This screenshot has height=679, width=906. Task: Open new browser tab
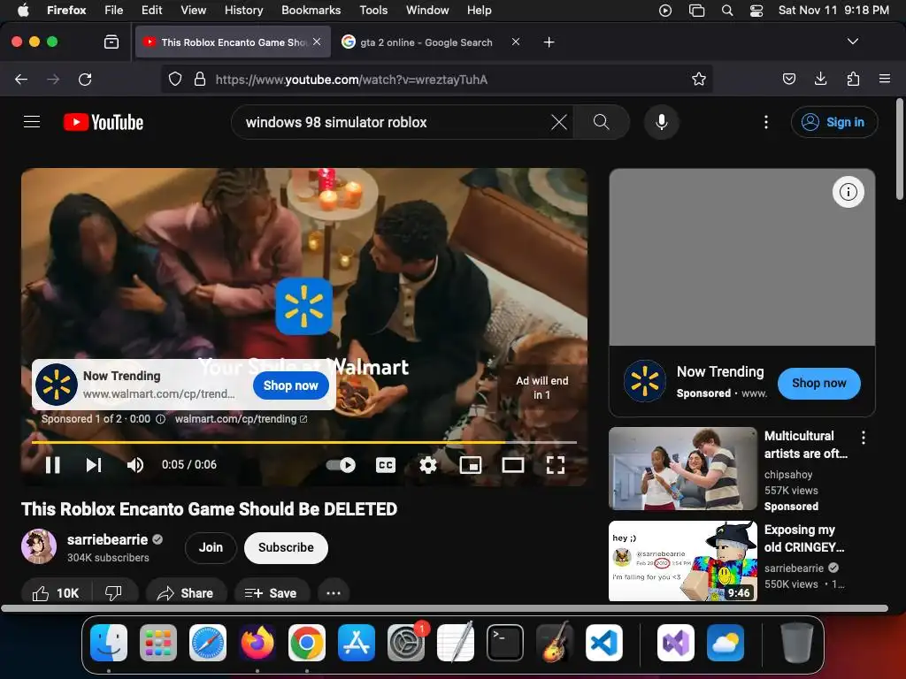[x=549, y=42]
